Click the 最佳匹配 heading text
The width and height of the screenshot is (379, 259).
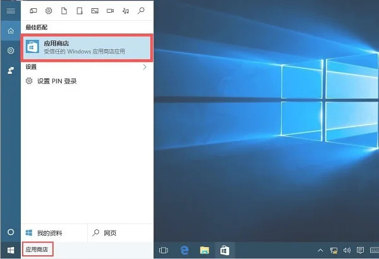pos(37,27)
